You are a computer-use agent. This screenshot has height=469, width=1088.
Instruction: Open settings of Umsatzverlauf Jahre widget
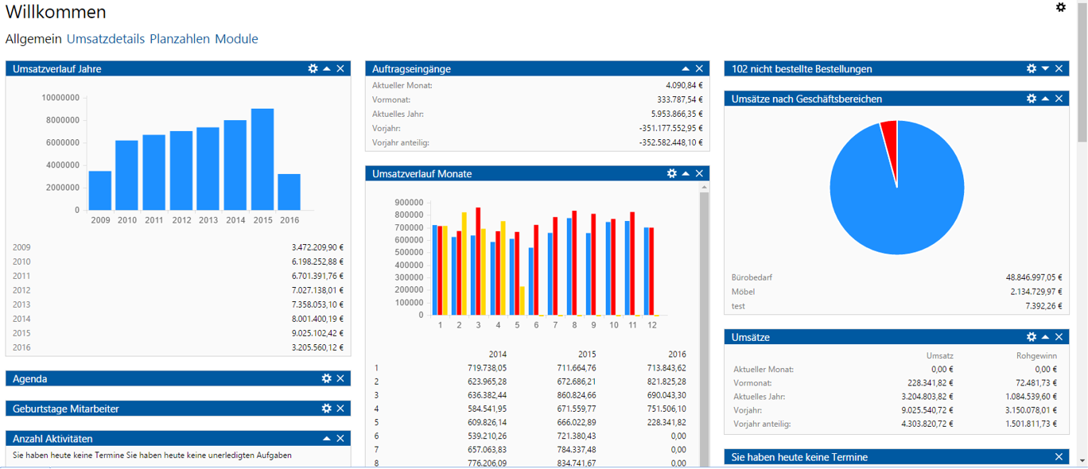(313, 69)
